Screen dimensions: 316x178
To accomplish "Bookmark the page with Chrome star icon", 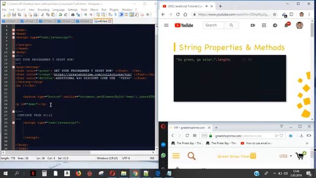I will (275, 14).
